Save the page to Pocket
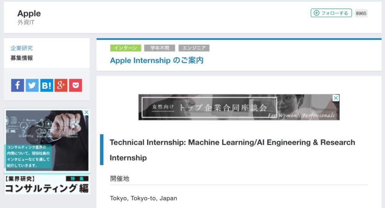Image resolution: width=385 pixels, height=208 pixels. [x=75, y=85]
